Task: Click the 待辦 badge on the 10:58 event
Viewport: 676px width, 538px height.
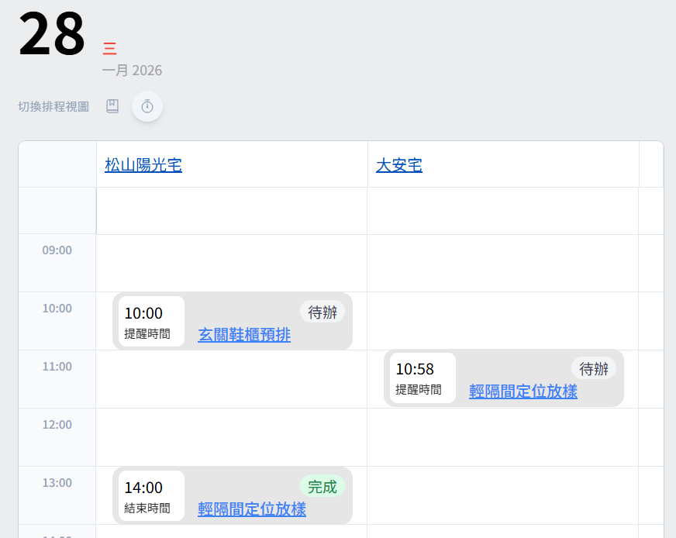Action: pos(594,369)
